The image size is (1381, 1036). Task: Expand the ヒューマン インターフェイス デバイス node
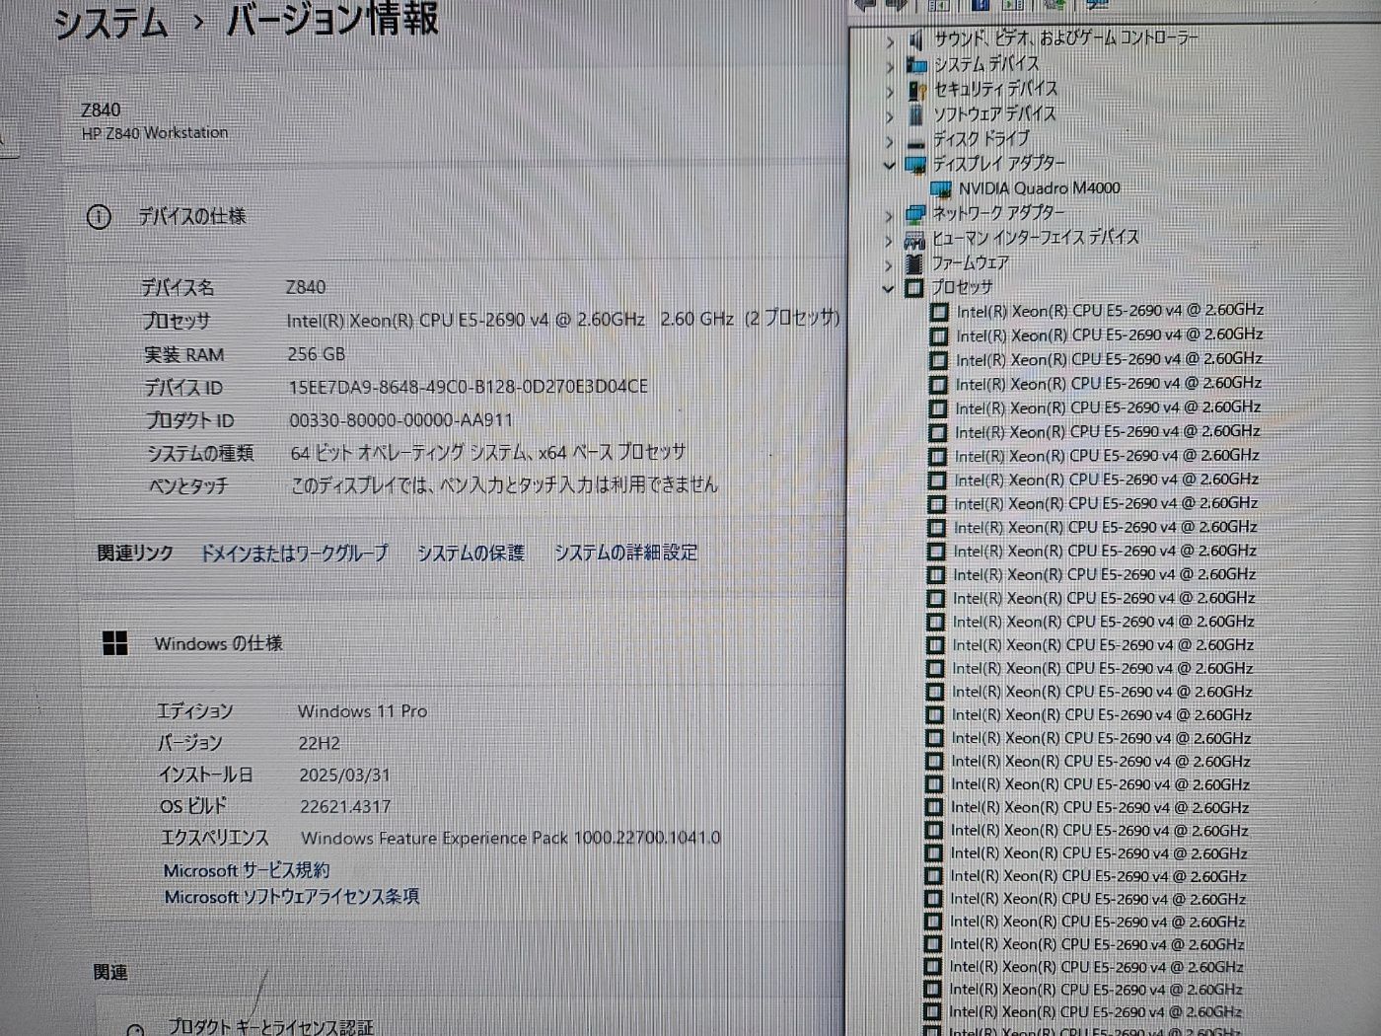[889, 241]
